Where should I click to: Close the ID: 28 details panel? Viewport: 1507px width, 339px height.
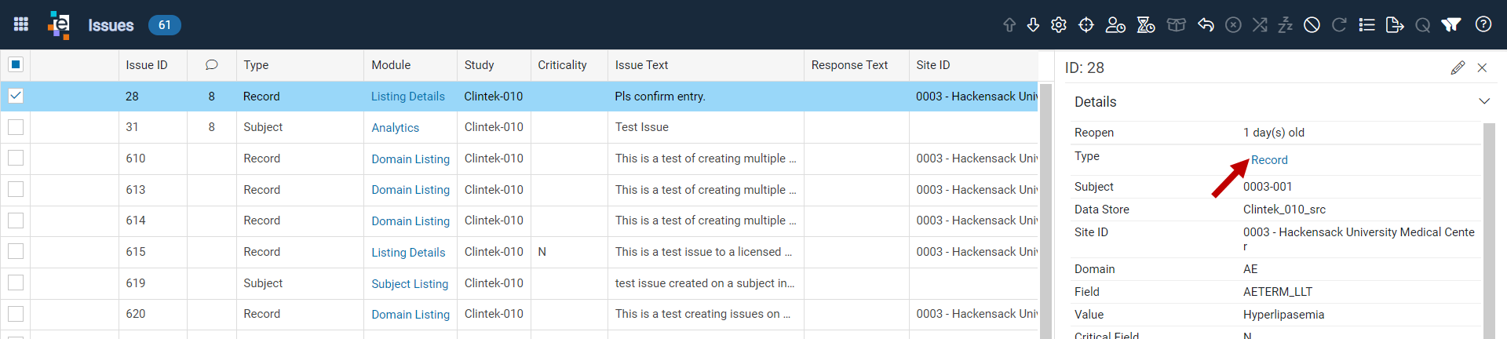(1482, 67)
